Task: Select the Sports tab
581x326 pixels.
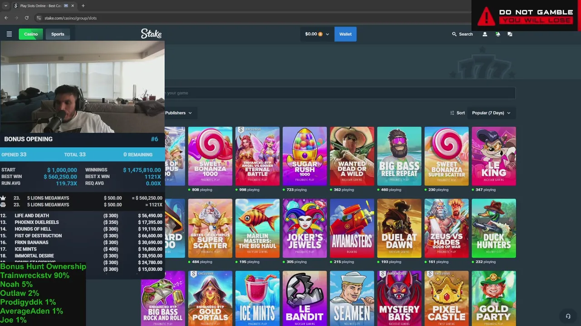Action: 58,34
